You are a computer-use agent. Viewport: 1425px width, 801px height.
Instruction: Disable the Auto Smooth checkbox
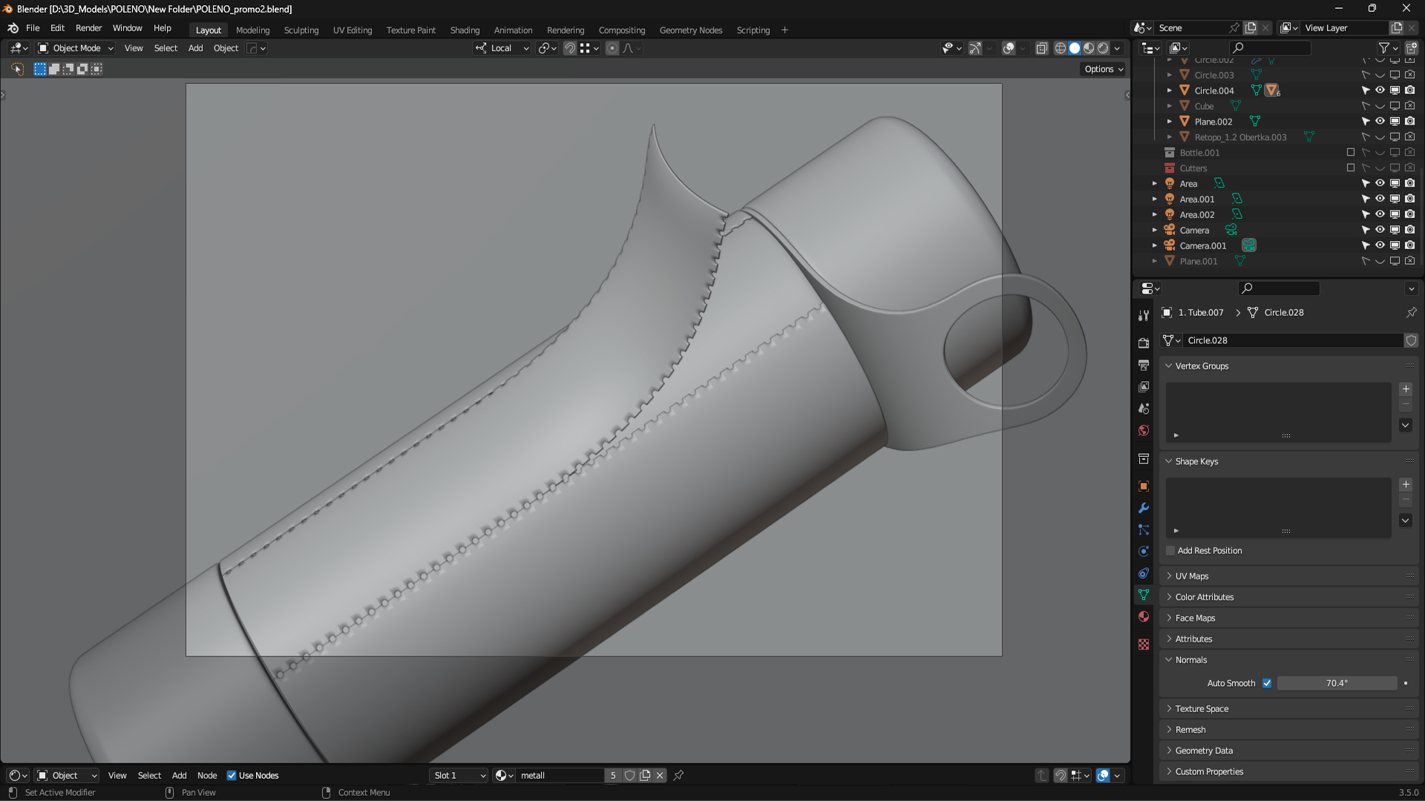point(1267,683)
